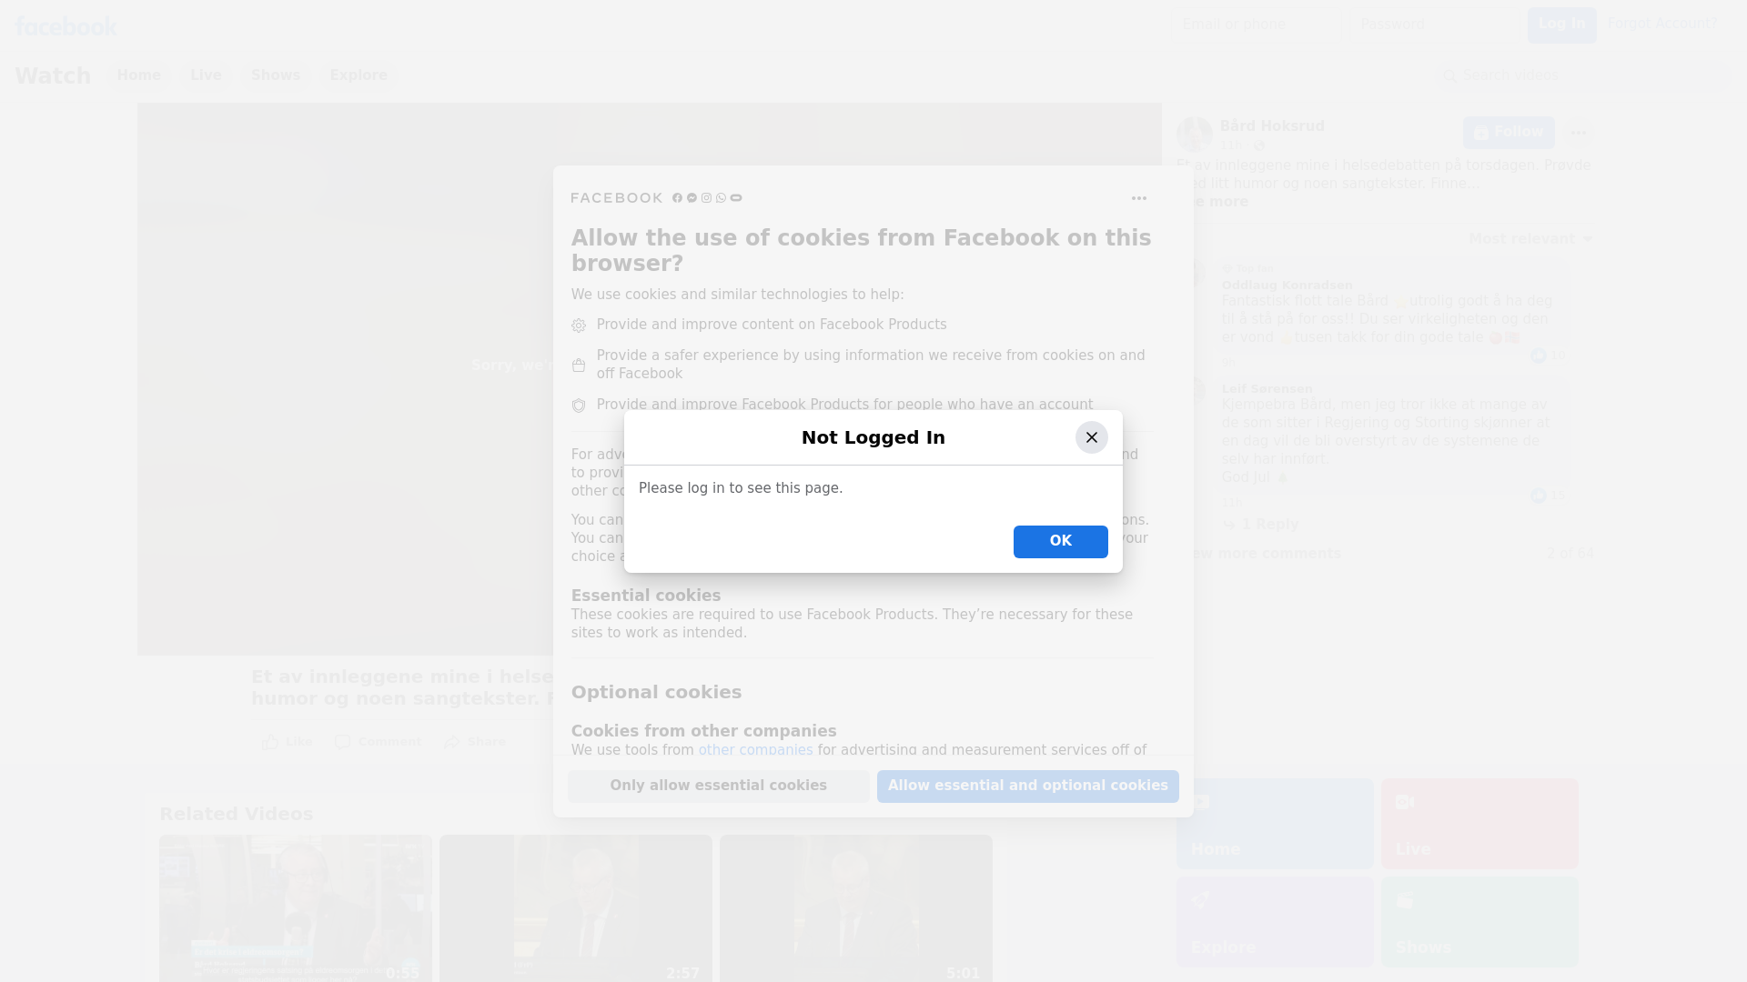The image size is (1747, 982).
Task: Open Leif Sørensen commenter profile
Action: pyautogui.click(x=1267, y=389)
